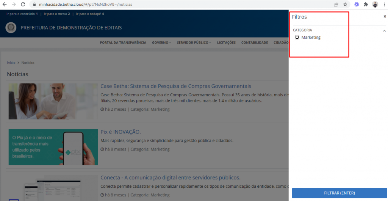388x201 pixels.
Task: Click the browser forward arrow
Action: (14, 5)
